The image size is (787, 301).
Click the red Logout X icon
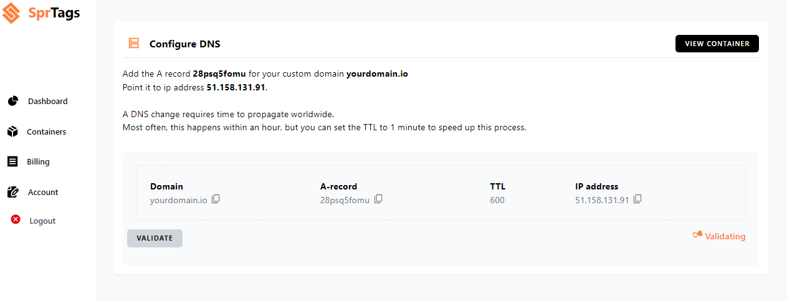pyautogui.click(x=16, y=220)
